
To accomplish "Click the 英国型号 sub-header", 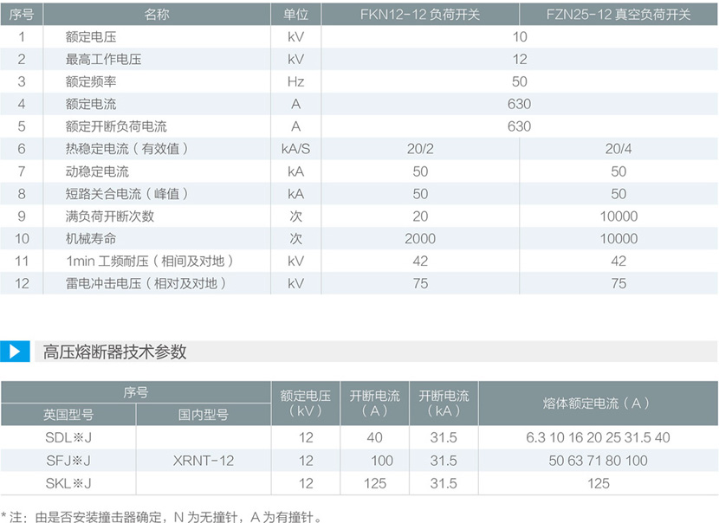I will pos(68,415).
